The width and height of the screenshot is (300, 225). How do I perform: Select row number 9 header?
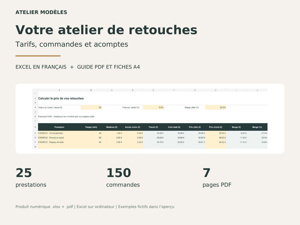coord(35,133)
